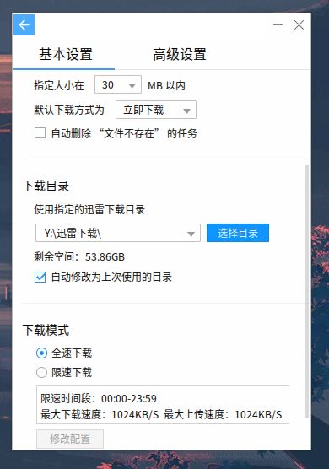
Task: Close the settings window
Action: click(299, 24)
